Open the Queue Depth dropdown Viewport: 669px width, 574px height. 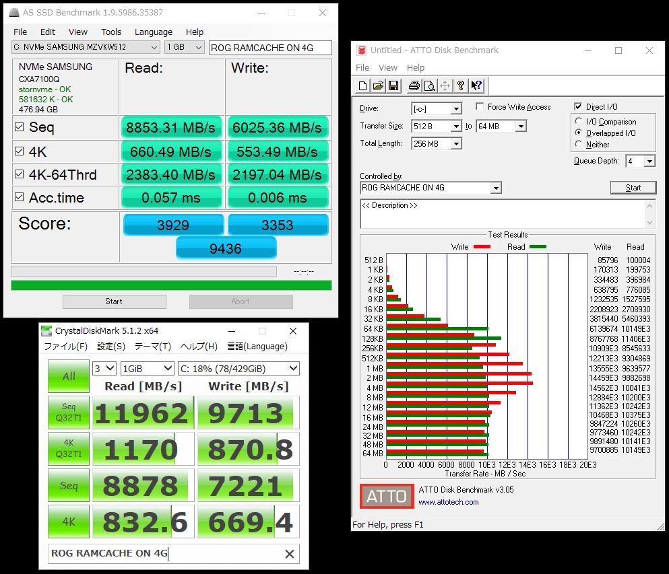click(649, 162)
